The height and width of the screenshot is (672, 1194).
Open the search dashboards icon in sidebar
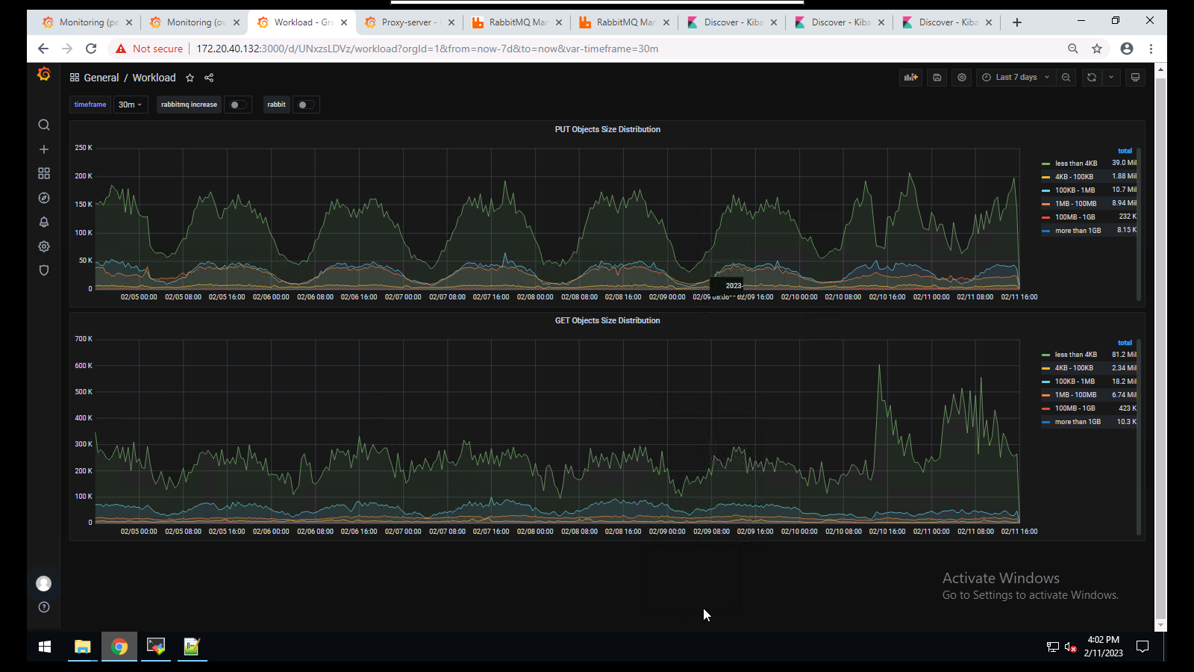pos(44,125)
